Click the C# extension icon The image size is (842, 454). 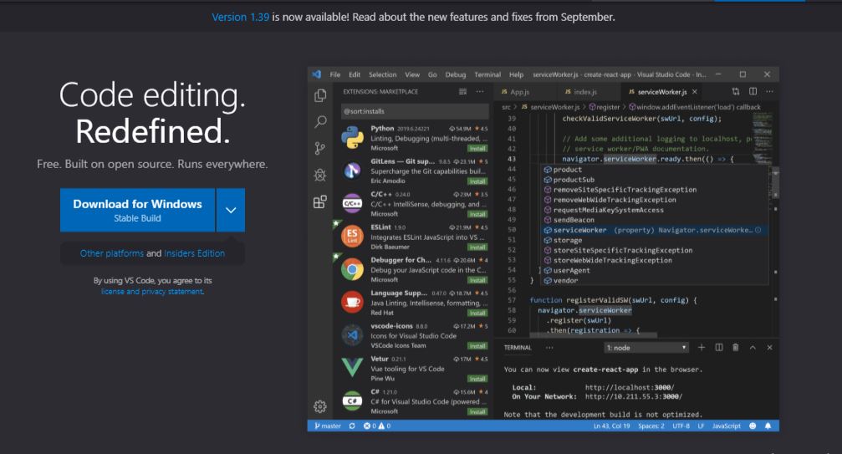click(x=352, y=400)
